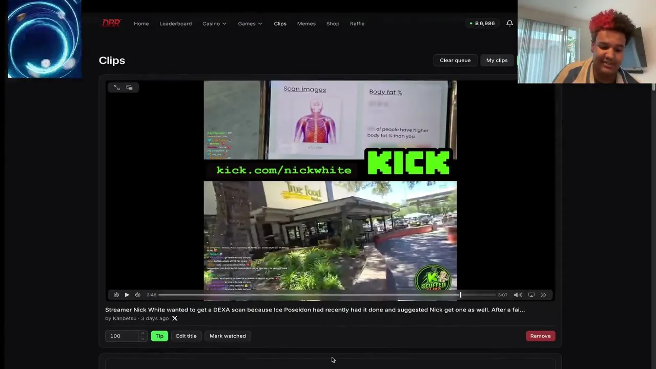Open My clips

point(497,60)
